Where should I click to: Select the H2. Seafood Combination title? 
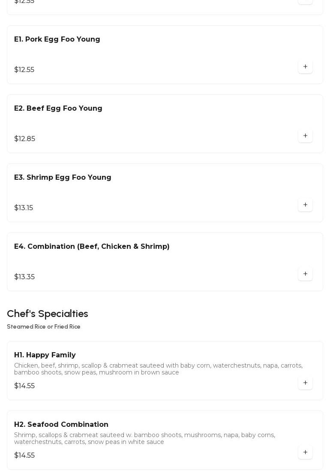point(61,425)
